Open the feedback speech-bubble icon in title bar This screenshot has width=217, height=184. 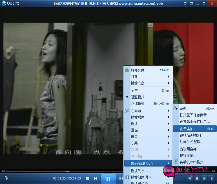pos(185,4)
